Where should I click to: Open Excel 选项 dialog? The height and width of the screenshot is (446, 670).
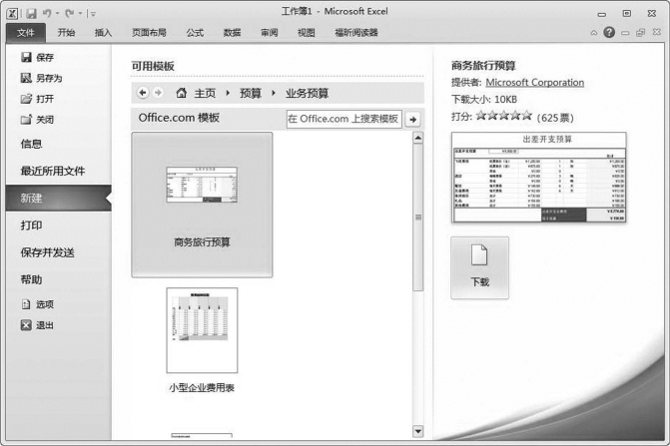pyautogui.click(x=38, y=304)
